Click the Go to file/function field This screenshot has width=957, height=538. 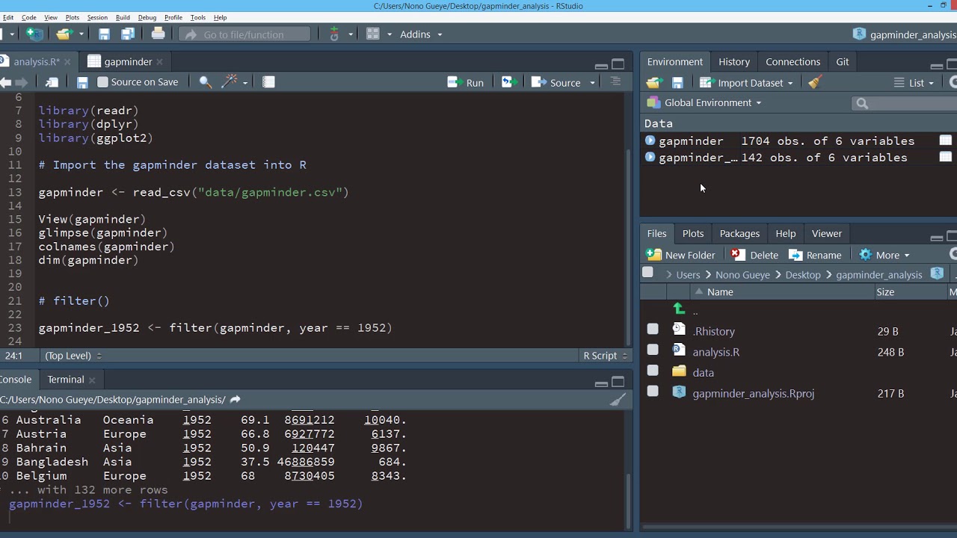coord(244,34)
